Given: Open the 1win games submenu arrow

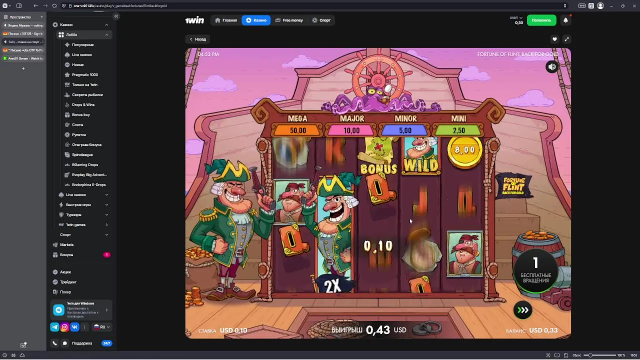Looking at the screenshot, I should [x=106, y=224].
